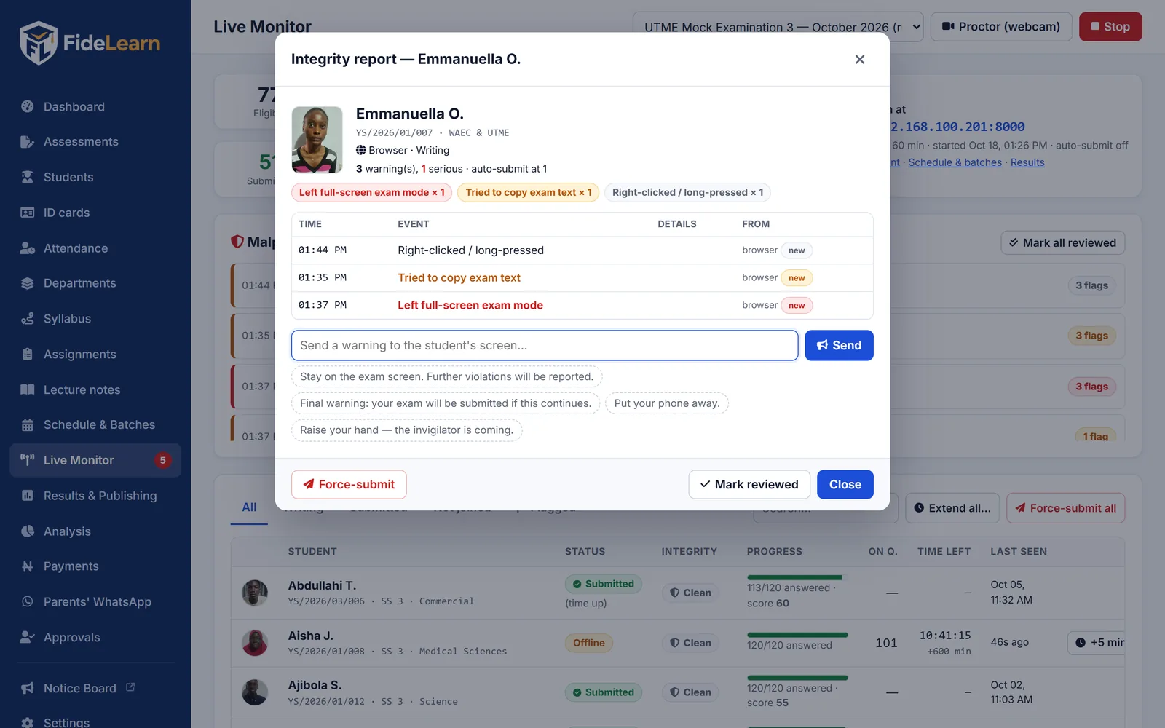The height and width of the screenshot is (728, 1165).
Task: Pick 'Put your phone away.' preset
Action: [x=667, y=403]
